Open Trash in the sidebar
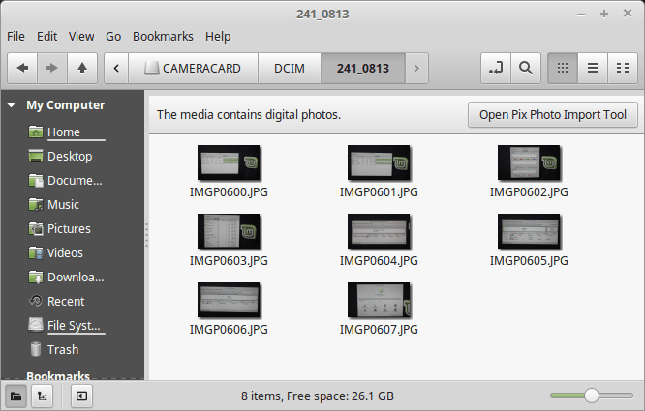Viewport: 645px width, 411px height. pyautogui.click(x=63, y=350)
